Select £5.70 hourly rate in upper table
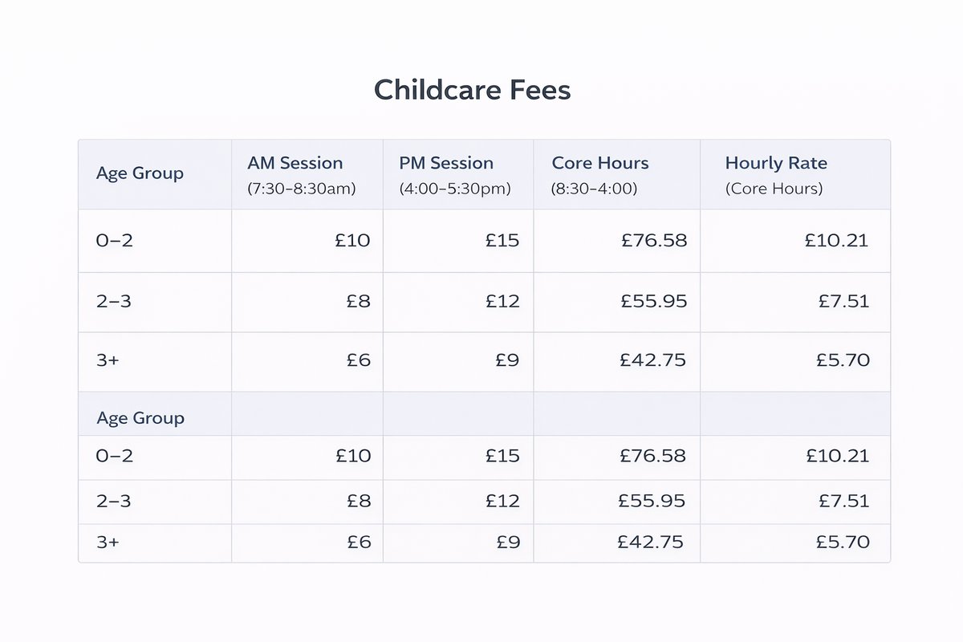963x642 pixels. click(x=843, y=360)
